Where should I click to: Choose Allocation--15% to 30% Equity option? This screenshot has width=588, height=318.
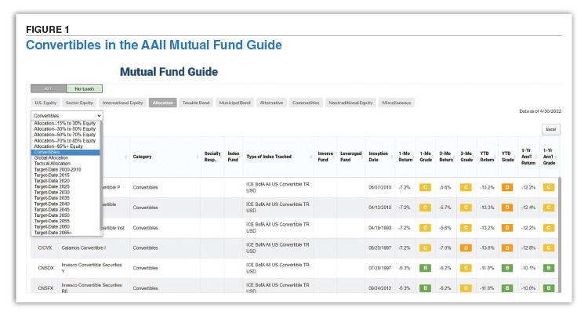point(65,123)
